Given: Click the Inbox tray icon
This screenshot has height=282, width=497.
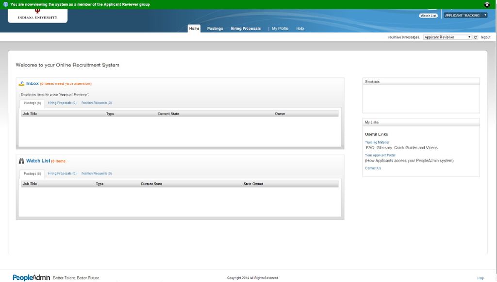Looking at the screenshot, I should (x=21, y=83).
